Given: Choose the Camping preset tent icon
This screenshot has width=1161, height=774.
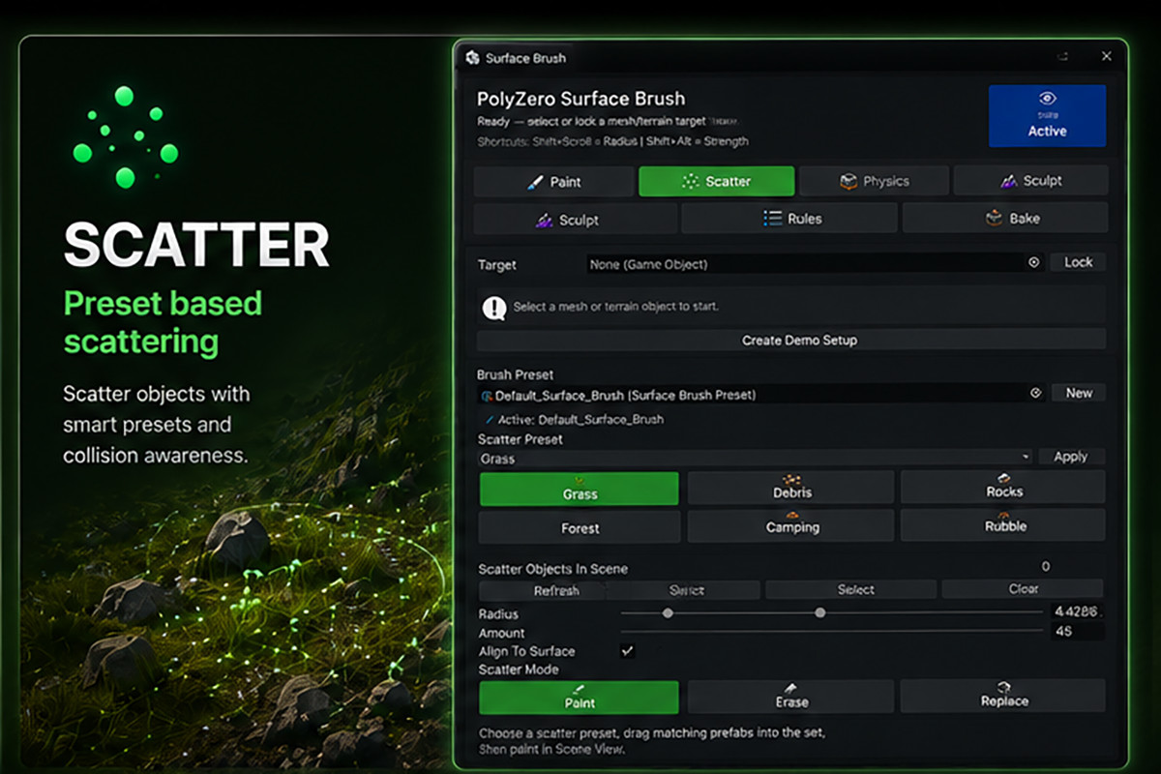Looking at the screenshot, I should [x=792, y=515].
